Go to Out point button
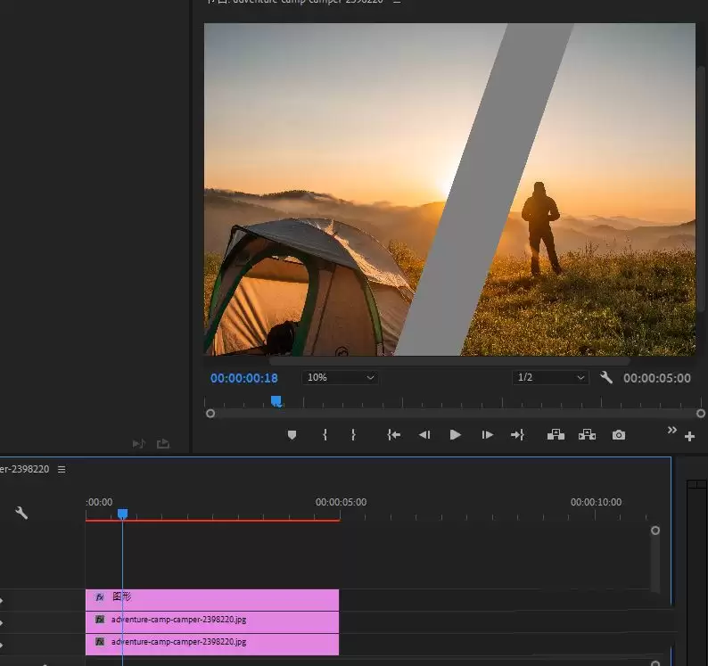Screen dimensions: 708x666 click(x=517, y=435)
